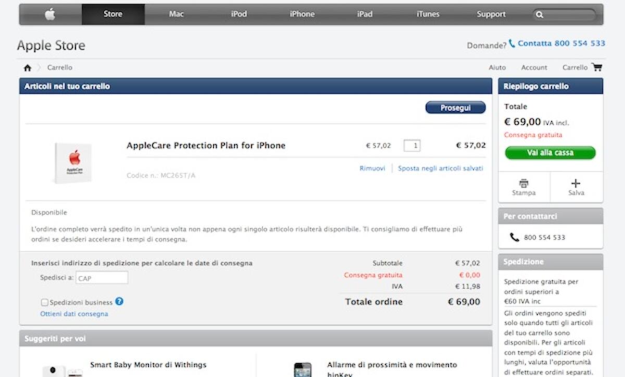Click the 800 554 533 number in sidebar
The height and width of the screenshot is (377, 625).
(x=544, y=237)
